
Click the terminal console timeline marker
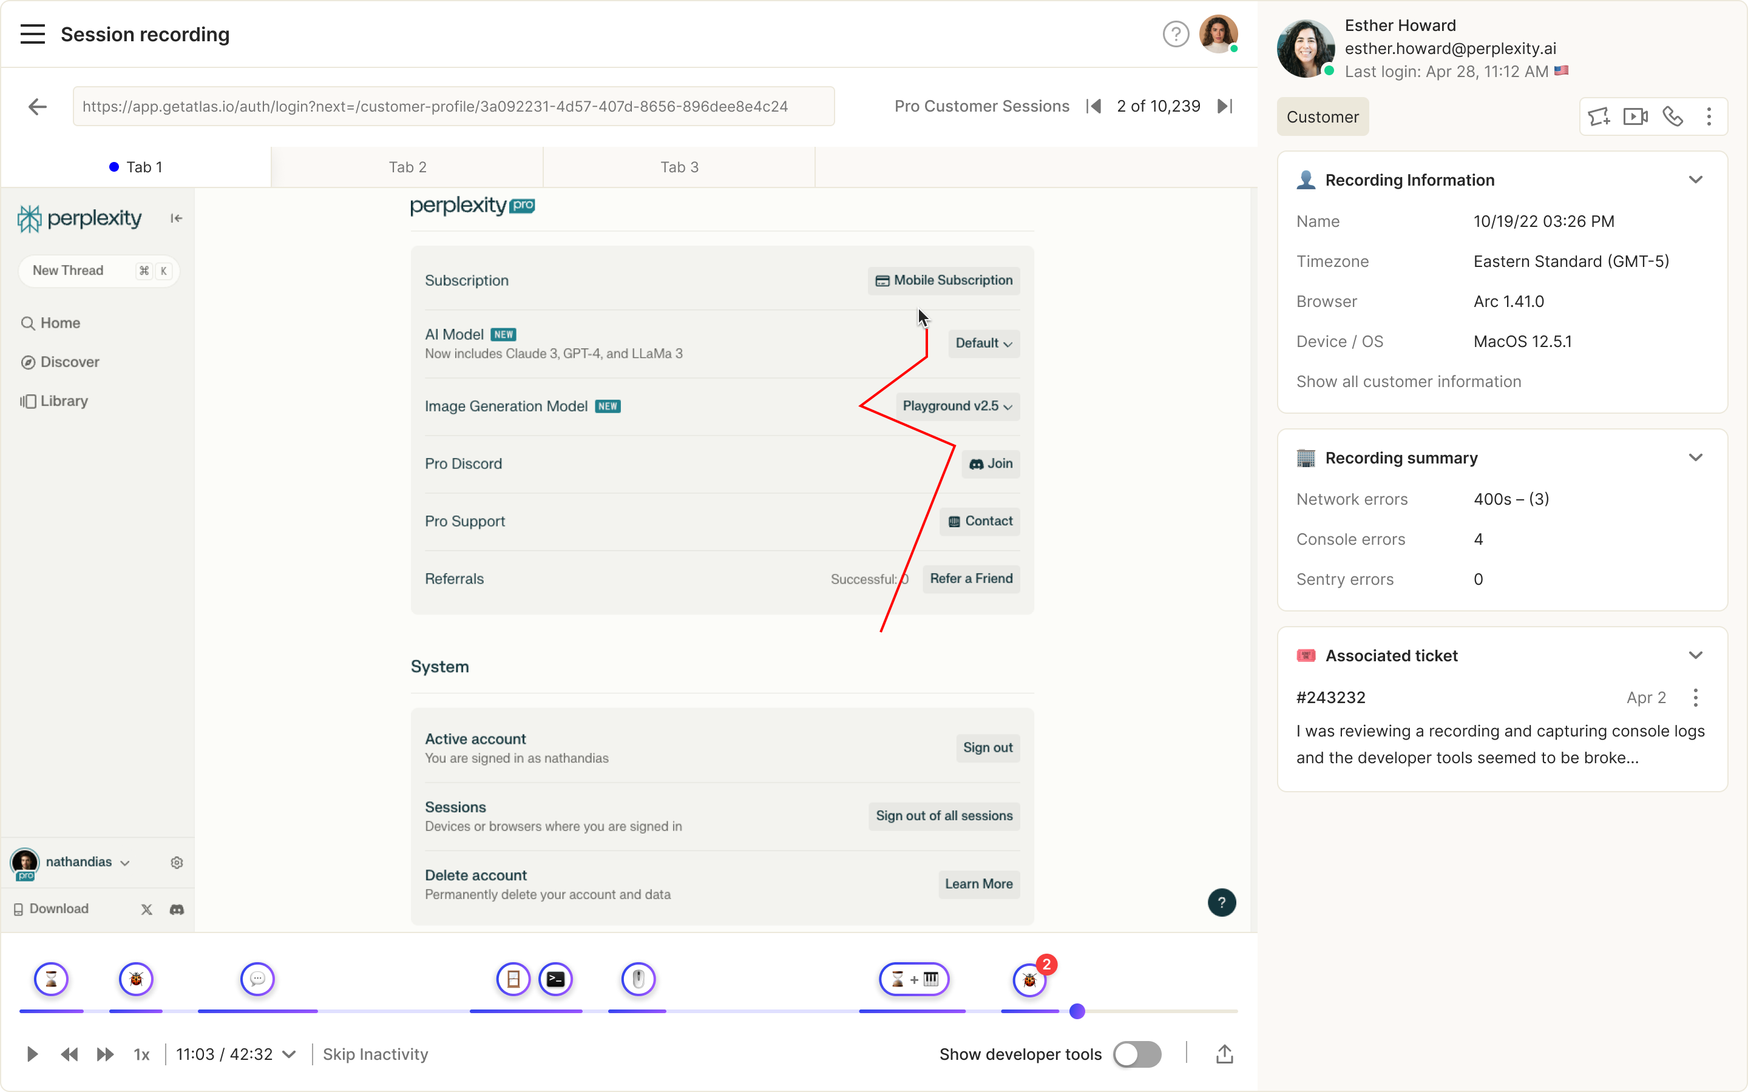coord(555,979)
